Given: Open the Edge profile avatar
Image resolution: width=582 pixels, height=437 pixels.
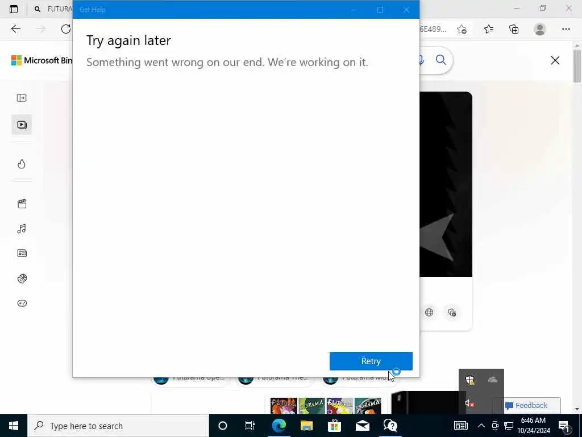Looking at the screenshot, I should point(540,30).
